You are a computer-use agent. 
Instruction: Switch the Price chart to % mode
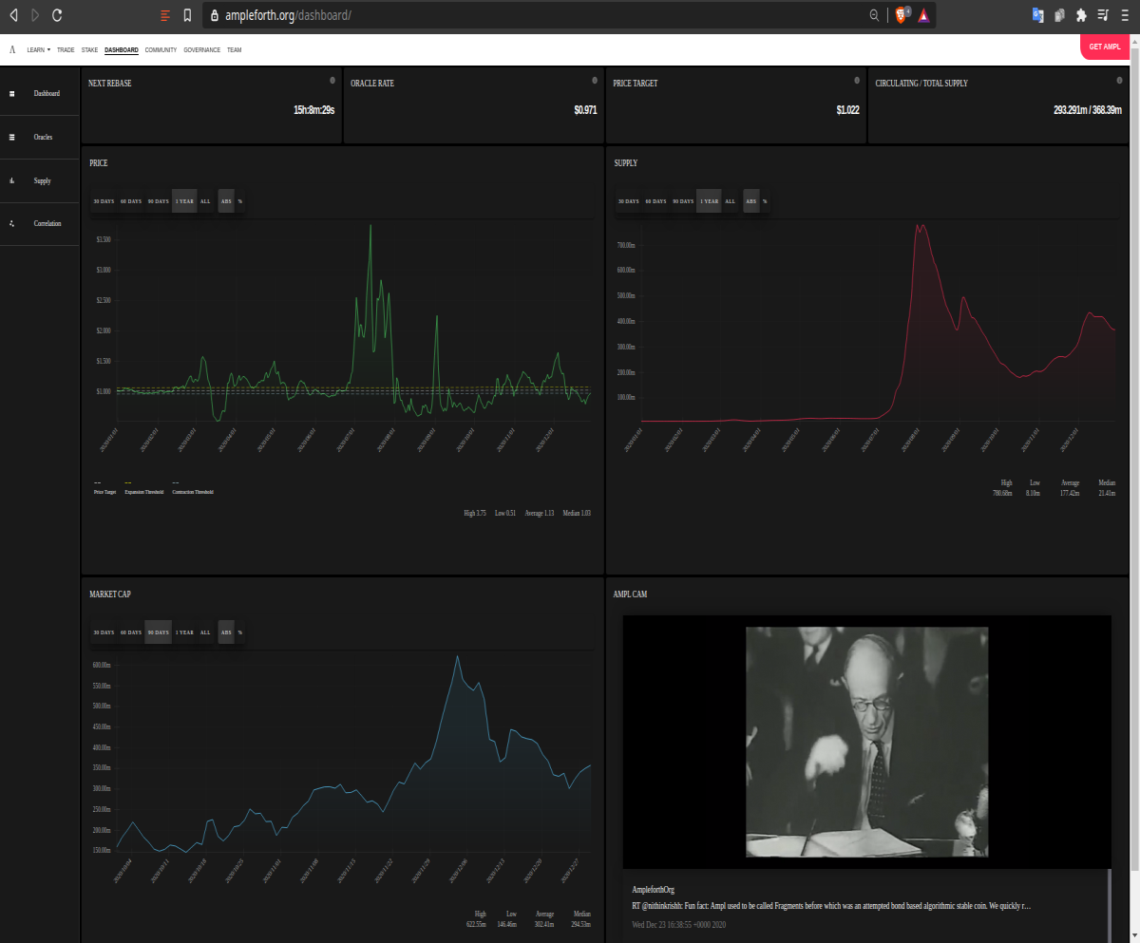pyautogui.click(x=240, y=201)
